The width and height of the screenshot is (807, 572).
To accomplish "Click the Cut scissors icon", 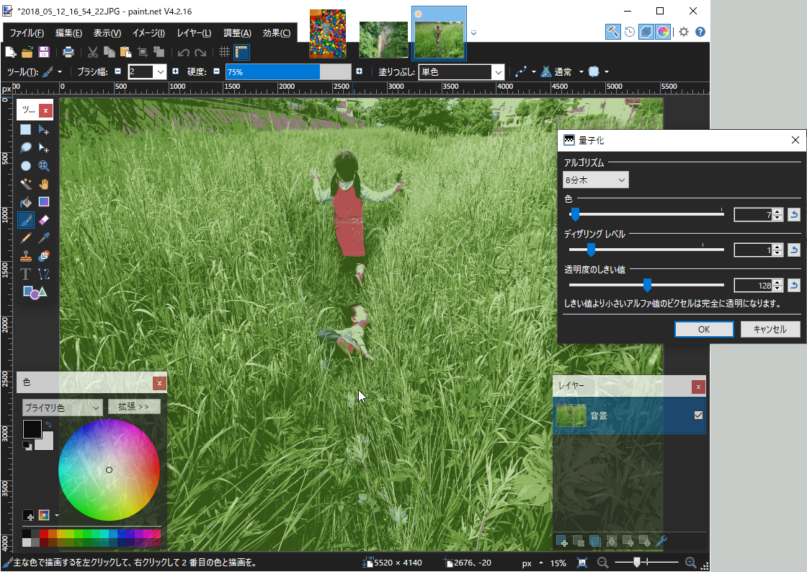I will tap(93, 52).
